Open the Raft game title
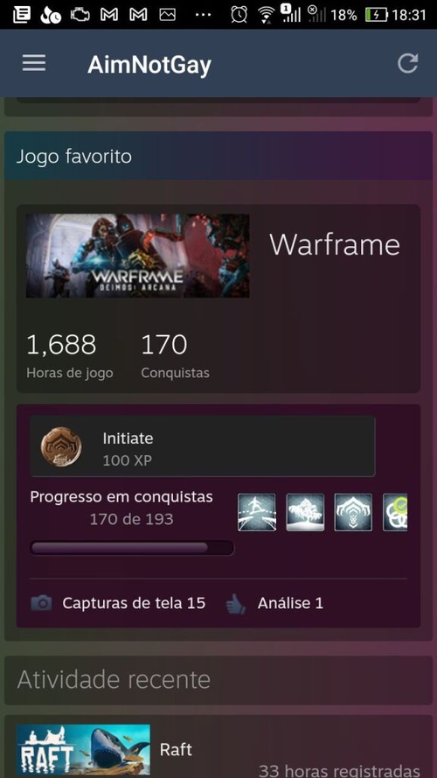437x778 pixels. [x=176, y=749]
